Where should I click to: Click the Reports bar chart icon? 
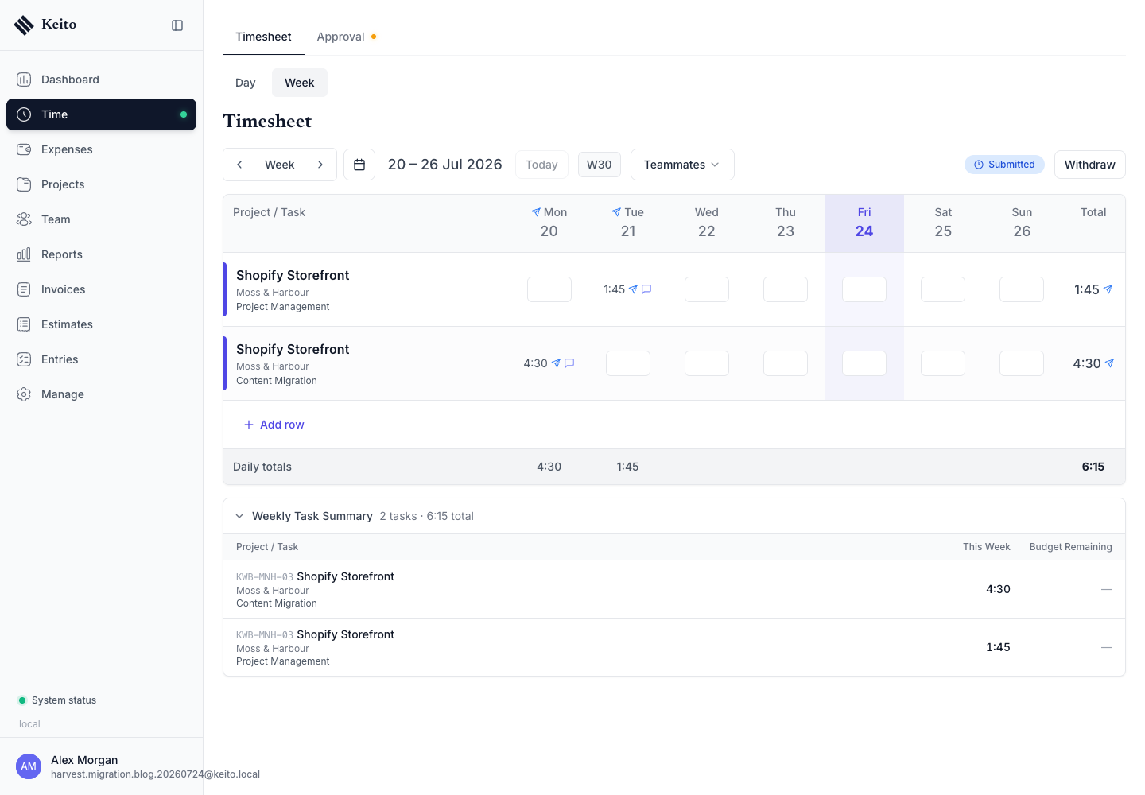pos(24,254)
